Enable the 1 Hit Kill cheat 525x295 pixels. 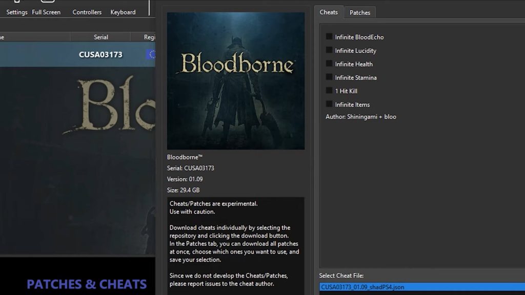click(329, 91)
